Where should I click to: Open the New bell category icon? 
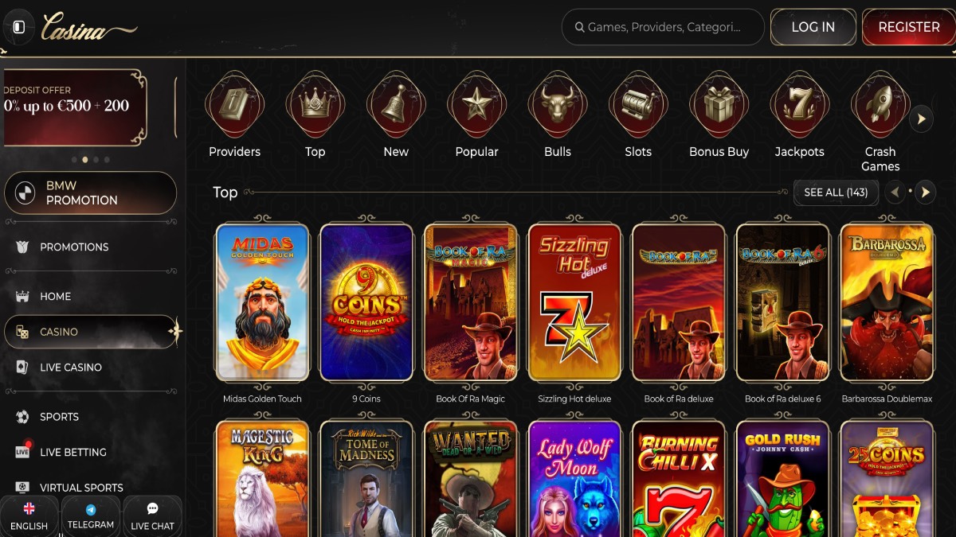tap(396, 105)
